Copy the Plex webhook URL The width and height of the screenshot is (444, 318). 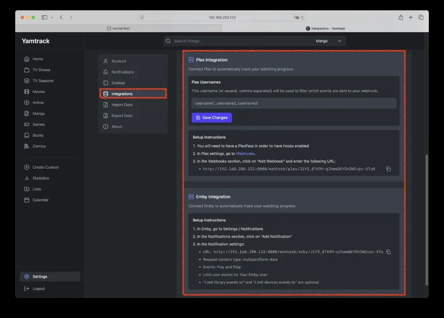(x=388, y=169)
